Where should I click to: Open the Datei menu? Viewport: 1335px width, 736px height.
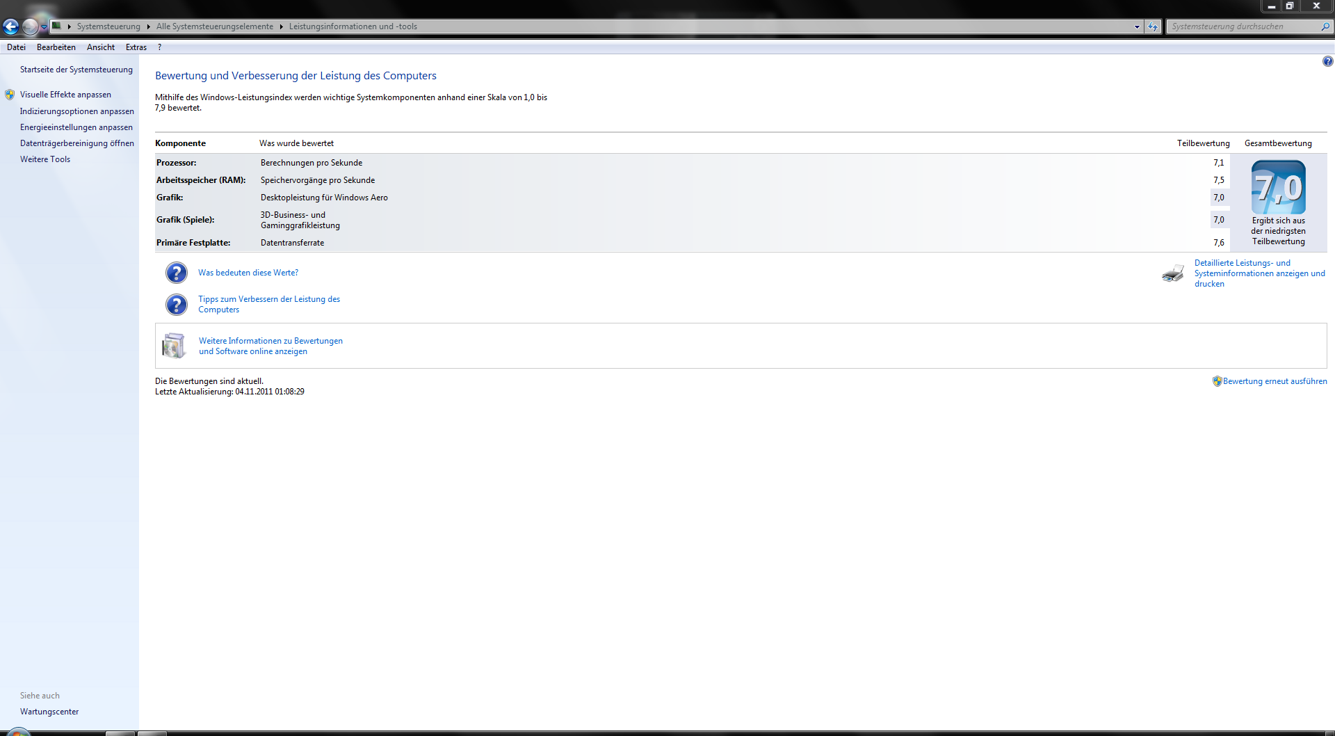tap(16, 47)
